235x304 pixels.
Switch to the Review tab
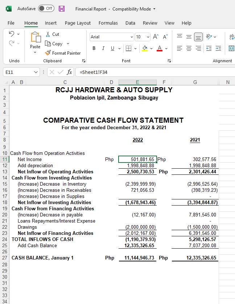pyautogui.click(x=150, y=23)
